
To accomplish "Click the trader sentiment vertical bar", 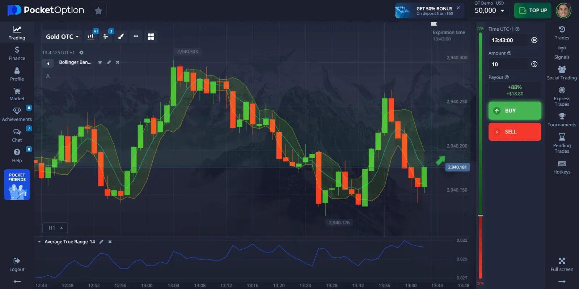I will click(x=480, y=155).
